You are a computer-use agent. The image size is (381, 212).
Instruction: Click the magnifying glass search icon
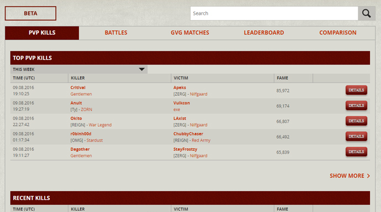pyautogui.click(x=367, y=13)
